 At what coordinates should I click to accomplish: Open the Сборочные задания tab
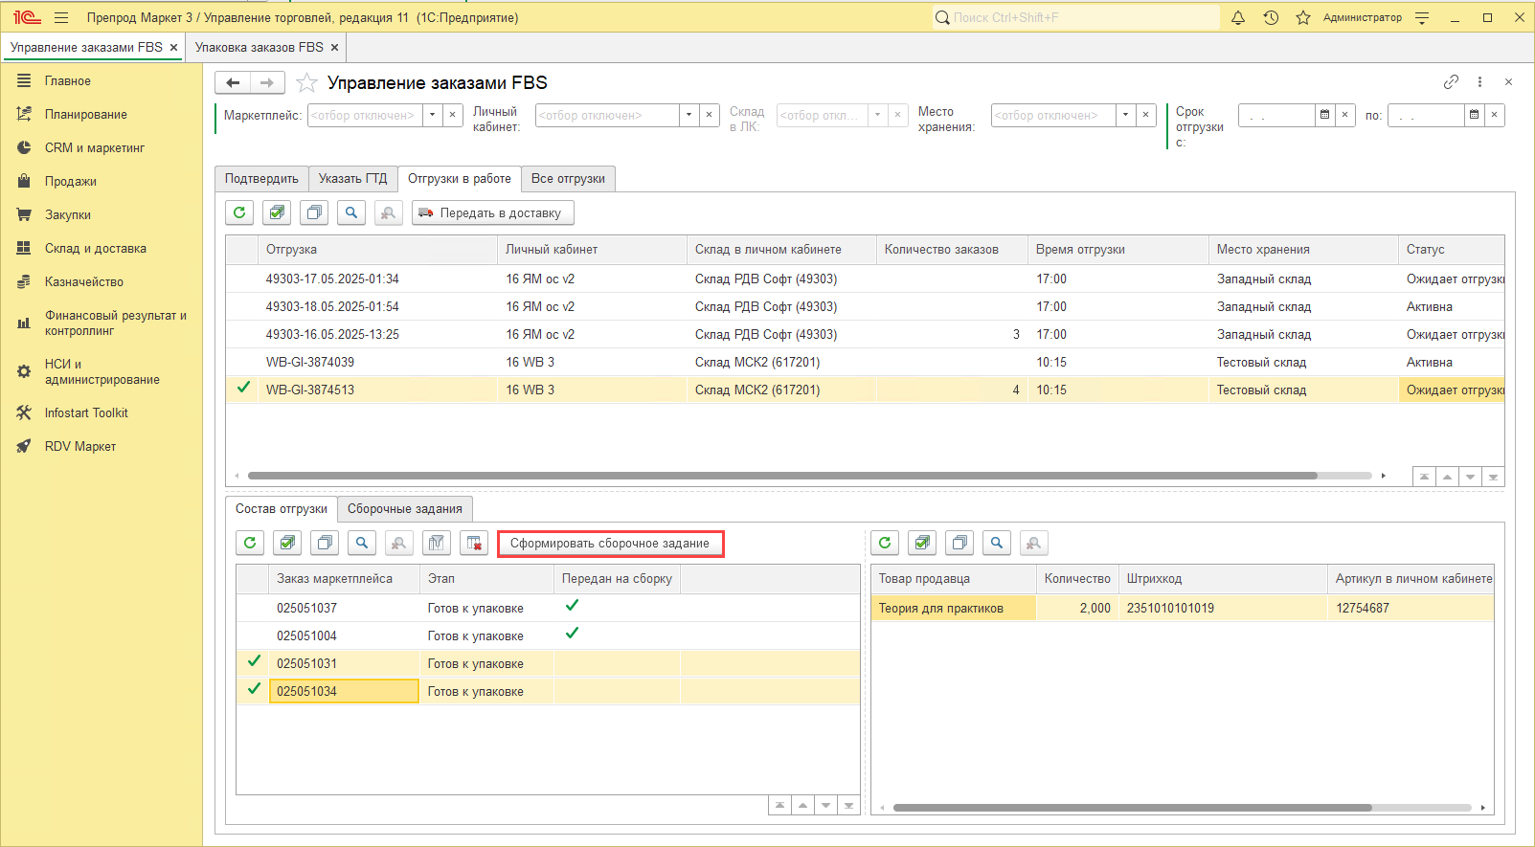click(404, 509)
